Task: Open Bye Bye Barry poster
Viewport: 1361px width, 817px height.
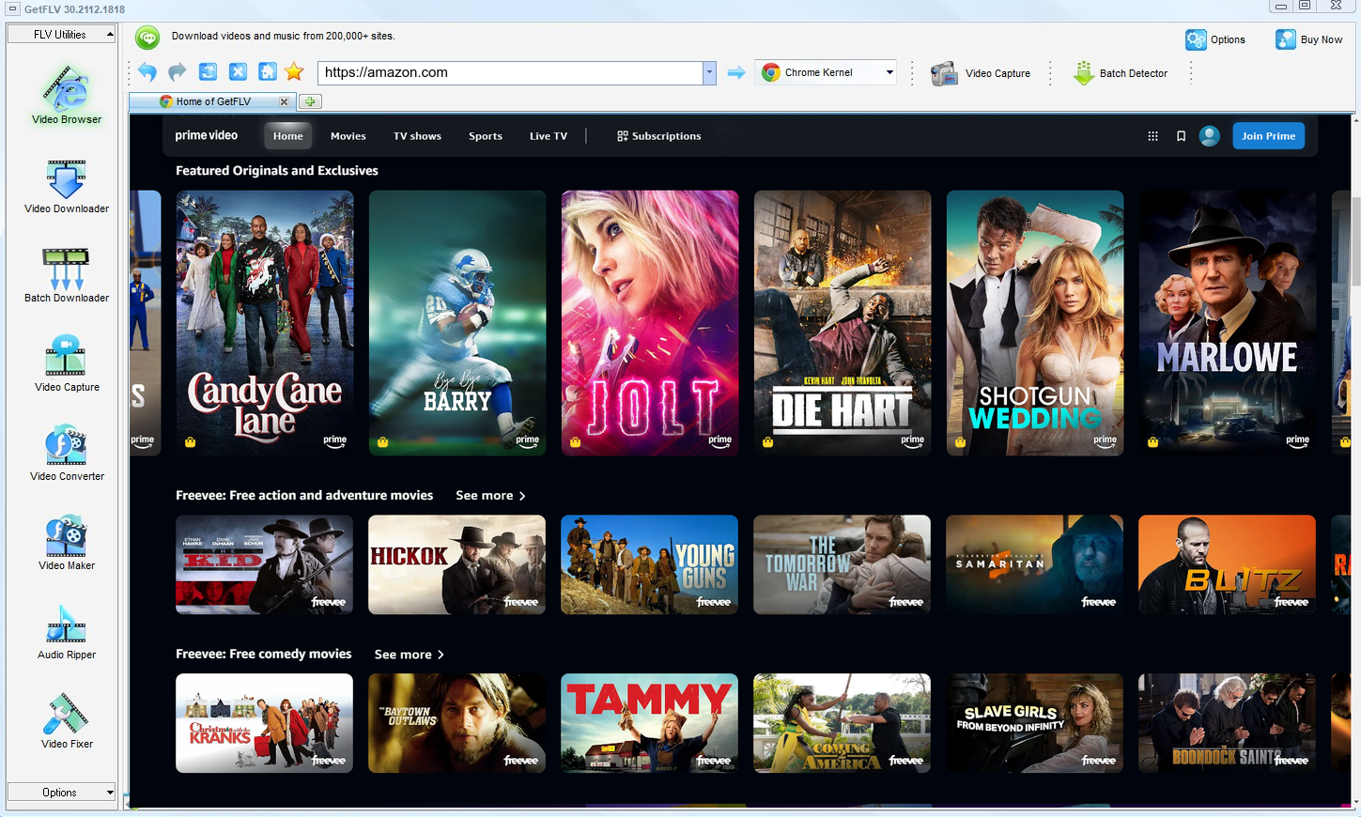Action: [457, 323]
